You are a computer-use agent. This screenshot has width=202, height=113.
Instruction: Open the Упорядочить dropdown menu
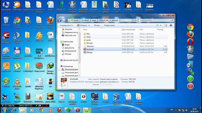pos(66,25)
